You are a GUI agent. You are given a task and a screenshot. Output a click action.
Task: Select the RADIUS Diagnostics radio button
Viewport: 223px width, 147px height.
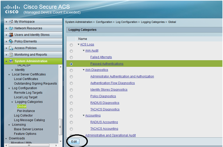(71, 103)
